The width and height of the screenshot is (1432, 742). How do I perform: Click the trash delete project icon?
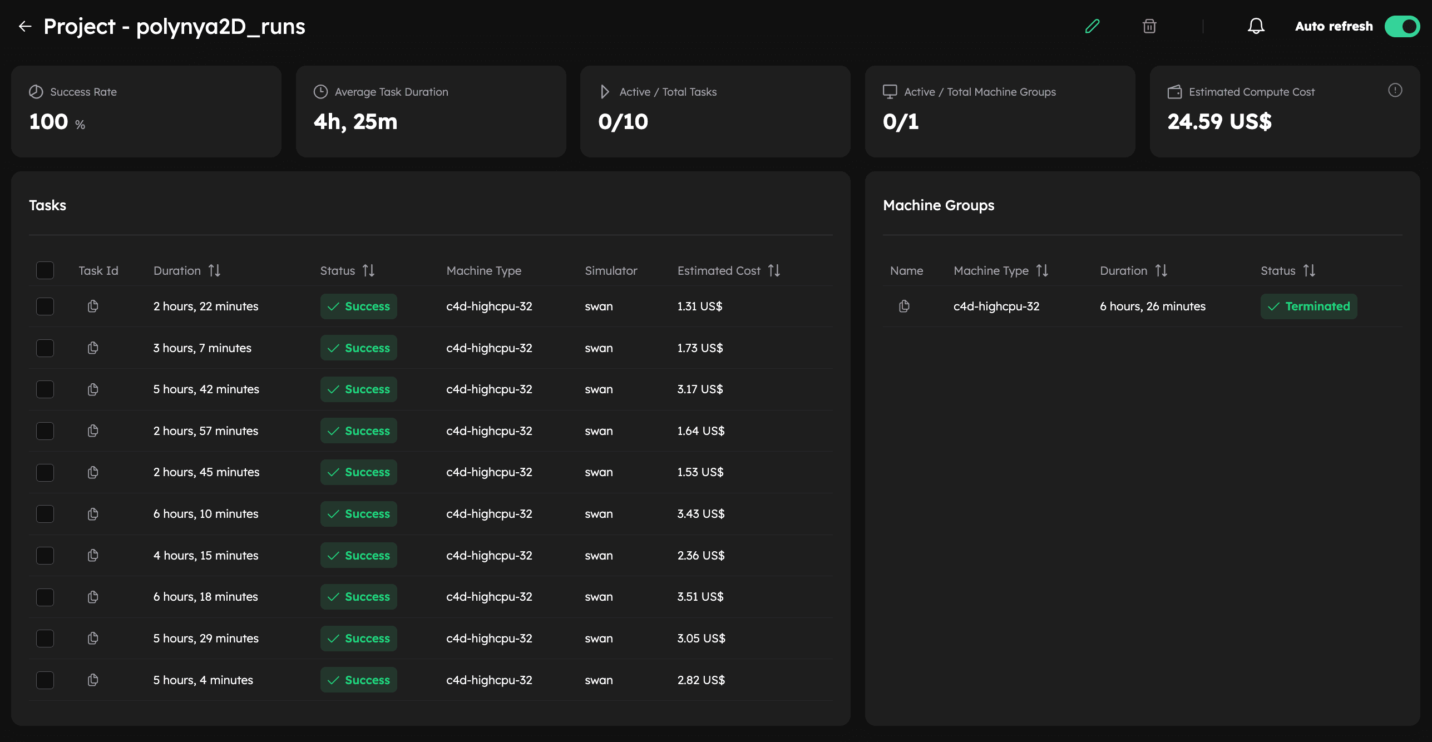point(1149,26)
